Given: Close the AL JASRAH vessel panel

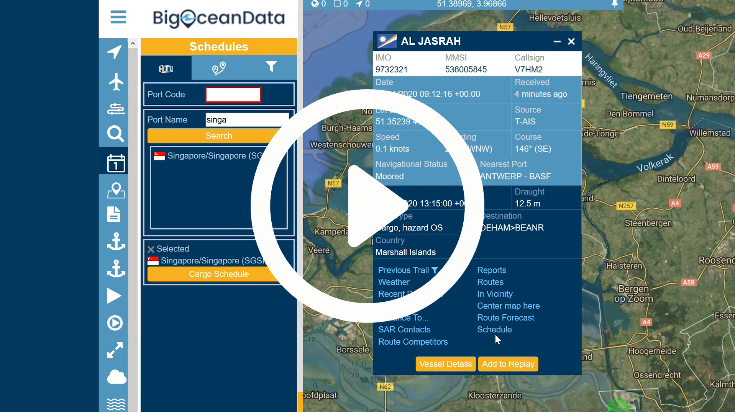Looking at the screenshot, I should click(571, 41).
